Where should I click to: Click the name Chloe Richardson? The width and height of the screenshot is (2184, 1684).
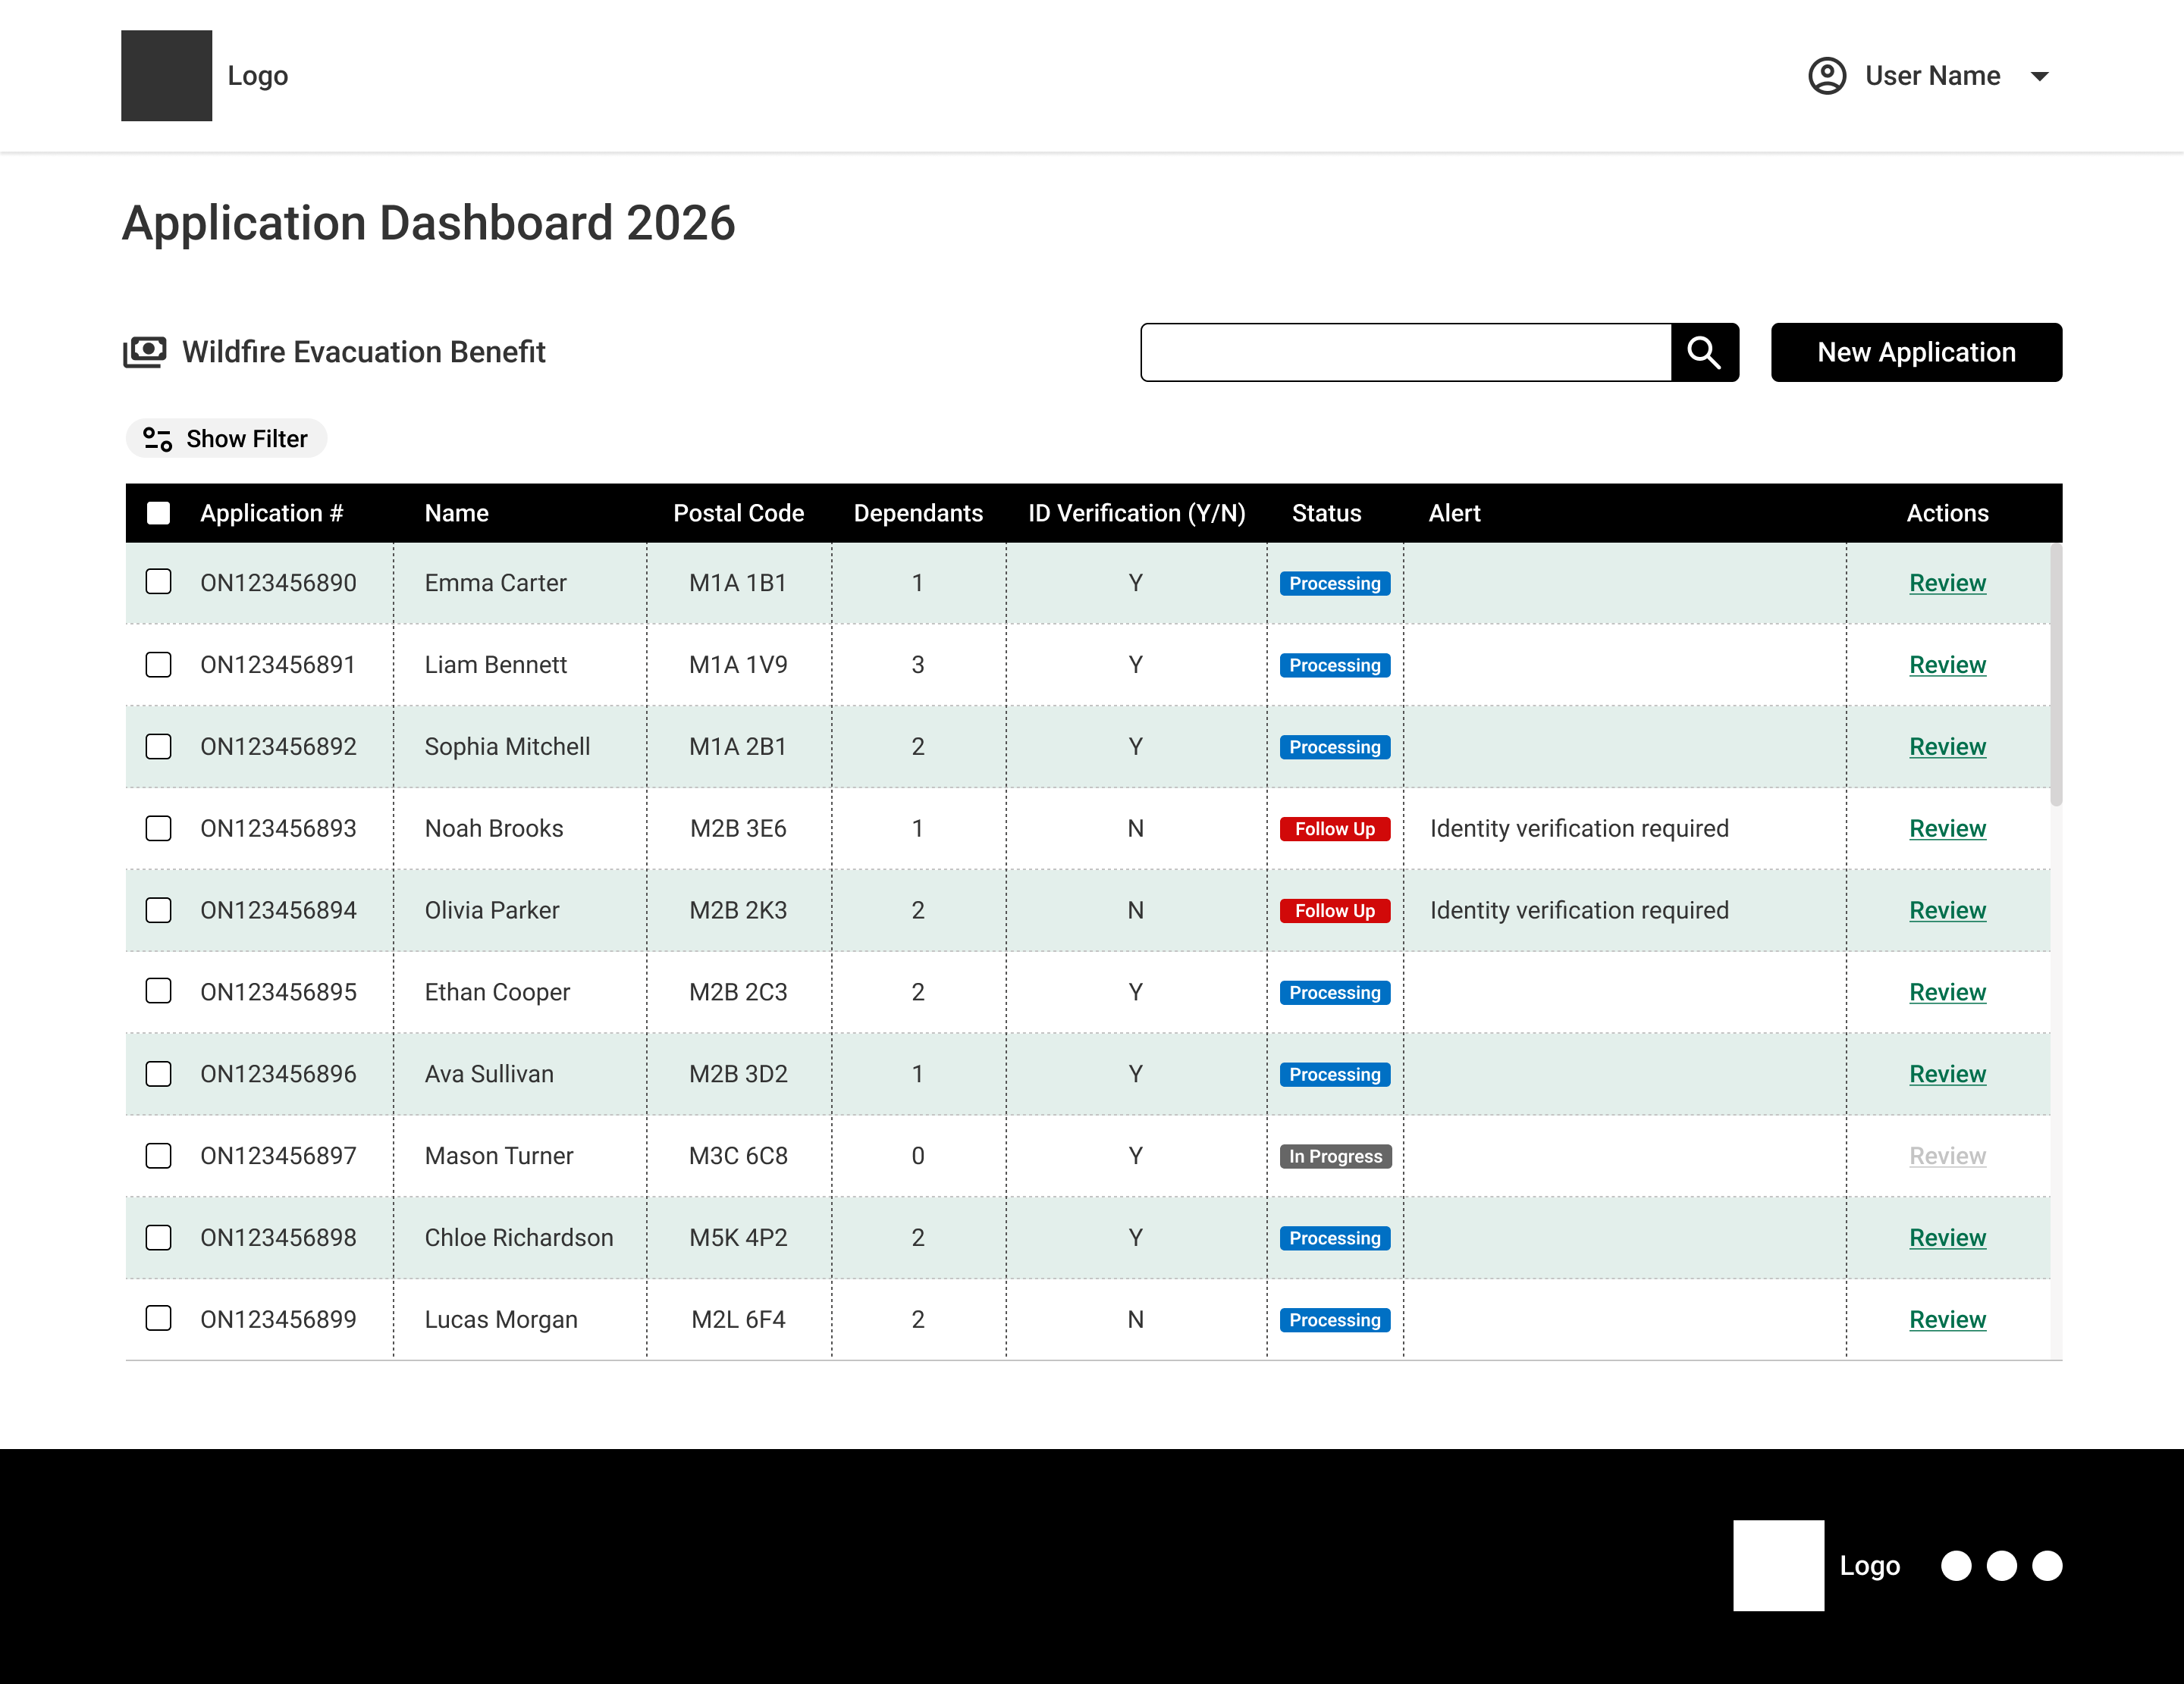tap(518, 1238)
